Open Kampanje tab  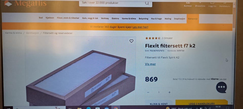[x=193, y=19]
